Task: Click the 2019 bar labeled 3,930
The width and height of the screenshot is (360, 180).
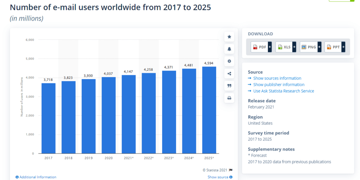Action: coord(89,116)
